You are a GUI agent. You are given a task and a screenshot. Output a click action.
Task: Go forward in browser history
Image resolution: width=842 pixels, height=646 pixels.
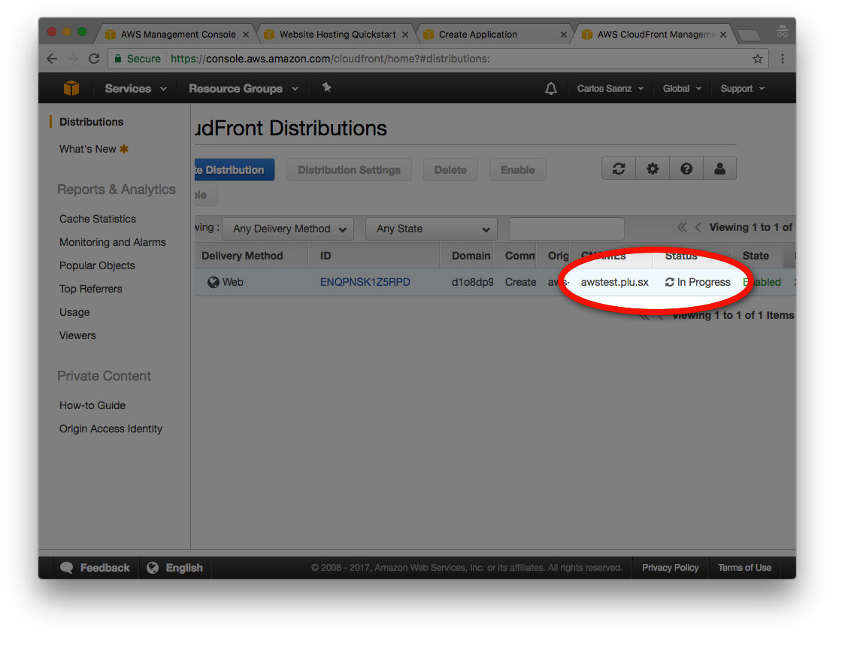[73, 59]
